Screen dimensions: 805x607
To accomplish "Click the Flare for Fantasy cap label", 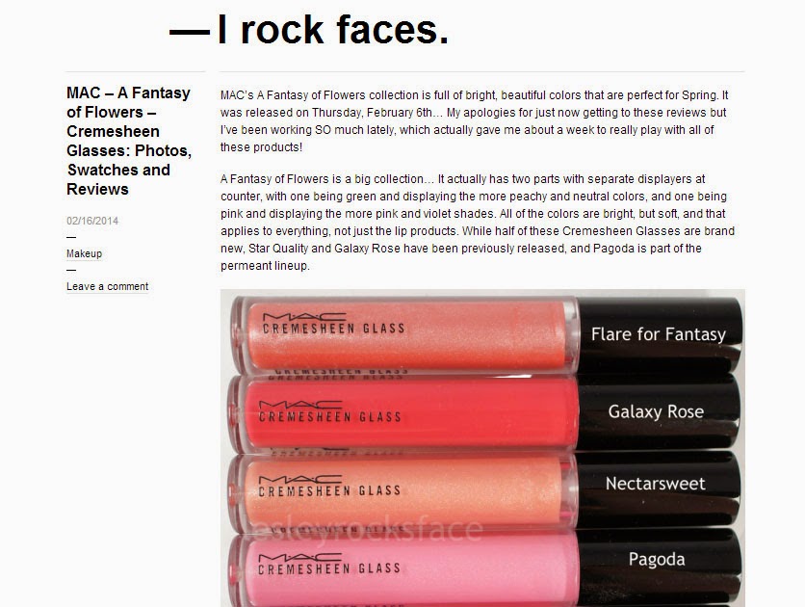I will click(x=659, y=335).
